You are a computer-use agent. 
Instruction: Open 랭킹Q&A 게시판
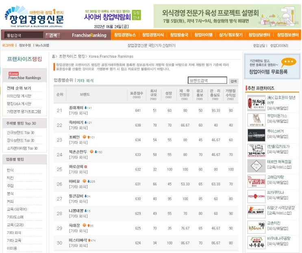(19, 104)
